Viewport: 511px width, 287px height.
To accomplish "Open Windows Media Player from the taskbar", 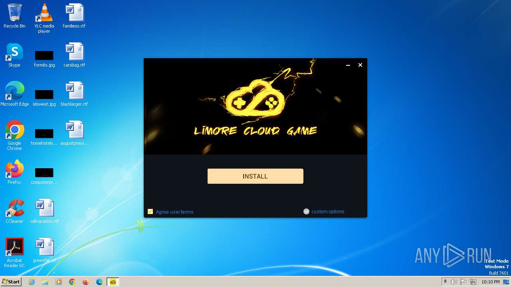I will point(59,282).
